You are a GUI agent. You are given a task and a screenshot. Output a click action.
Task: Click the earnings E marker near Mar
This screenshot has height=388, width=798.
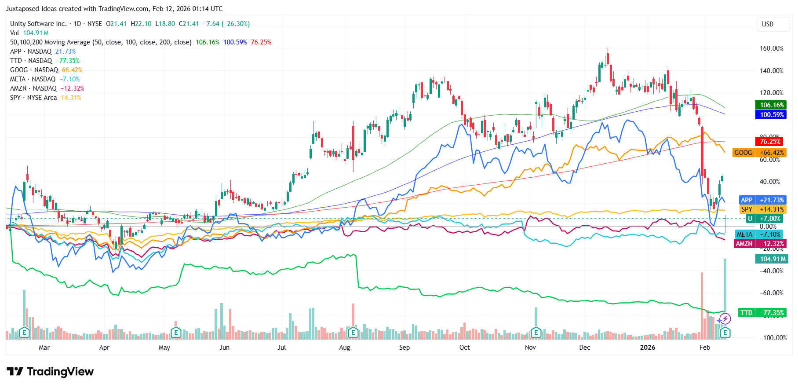click(x=25, y=332)
